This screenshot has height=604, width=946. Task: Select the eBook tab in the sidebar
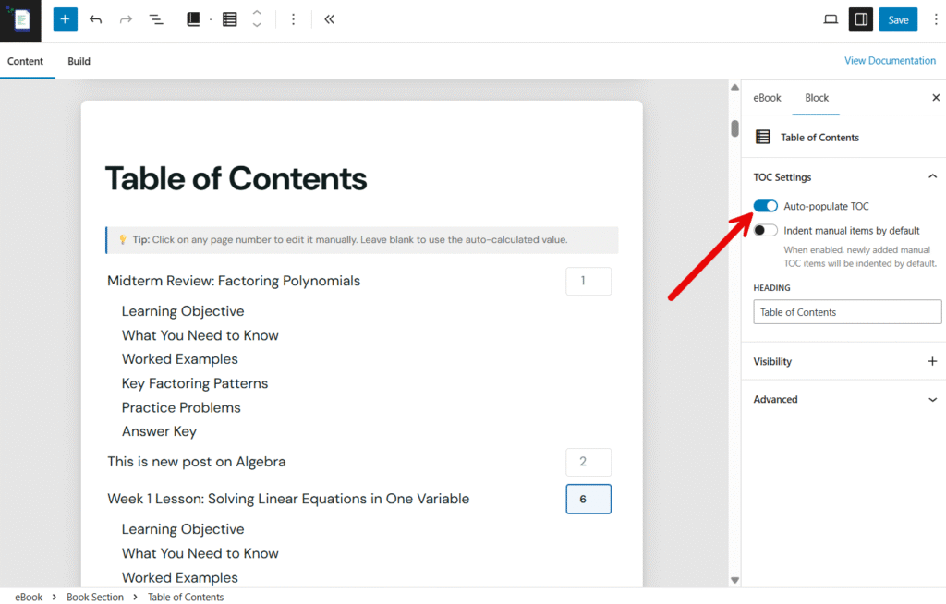pos(767,97)
